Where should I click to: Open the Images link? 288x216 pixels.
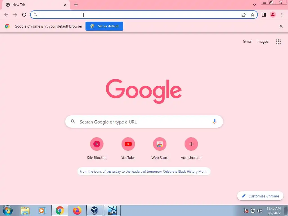(262, 42)
